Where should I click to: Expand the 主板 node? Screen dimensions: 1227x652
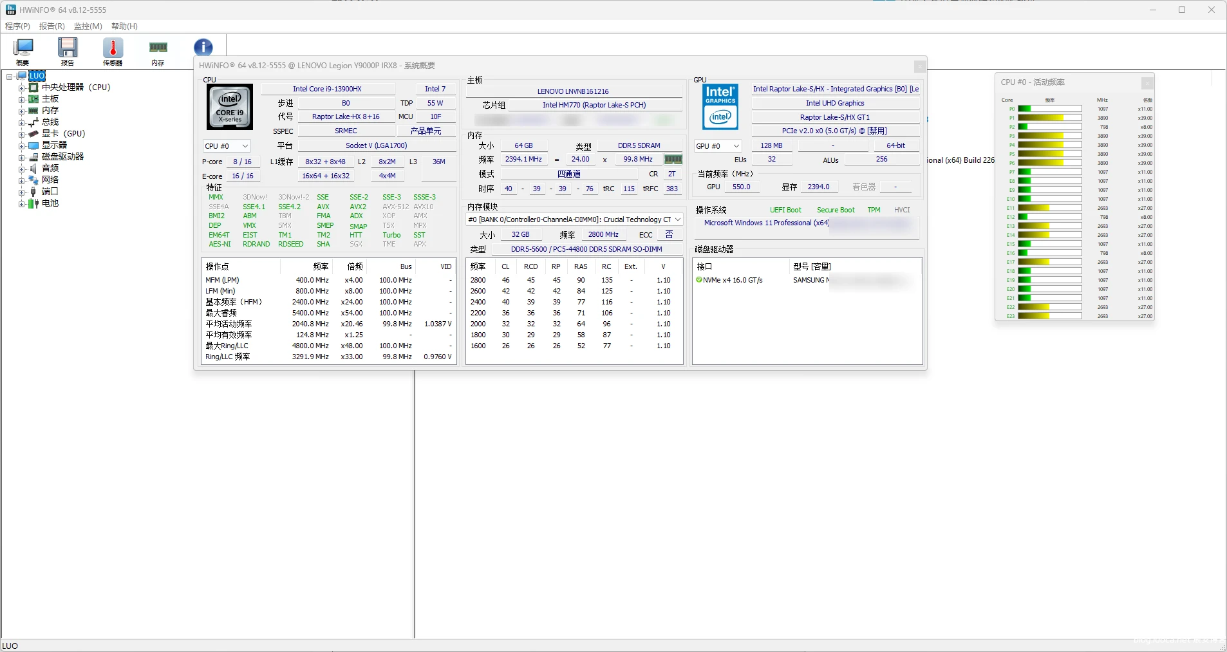(21, 99)
